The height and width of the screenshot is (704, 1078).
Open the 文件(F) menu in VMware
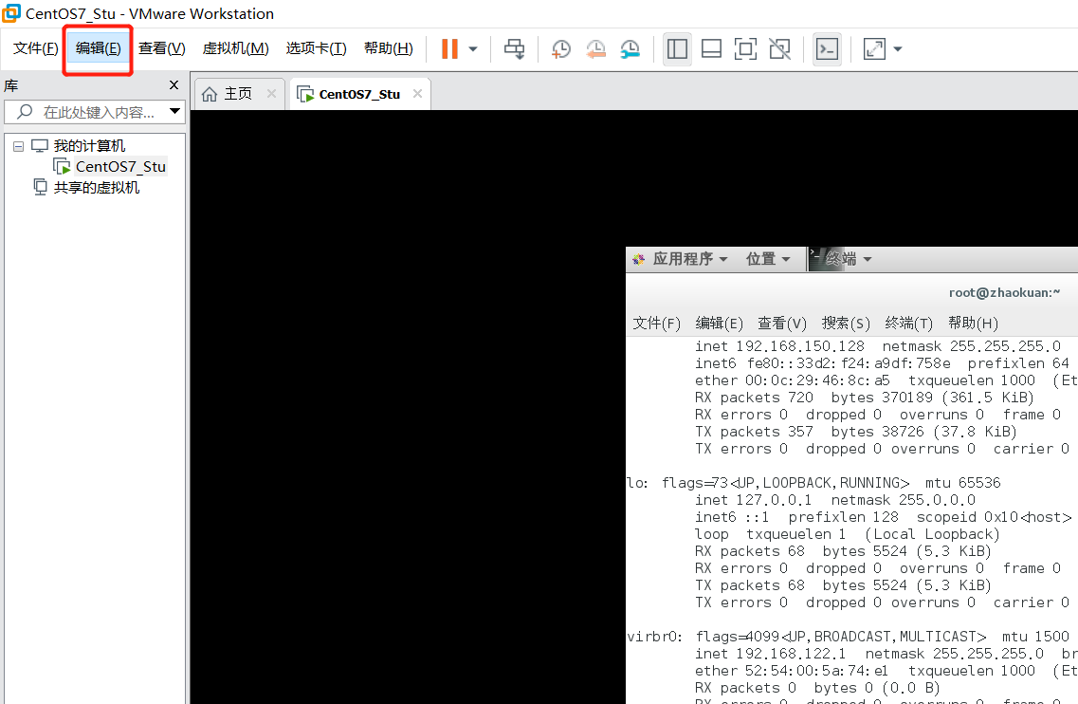(36, 48)
